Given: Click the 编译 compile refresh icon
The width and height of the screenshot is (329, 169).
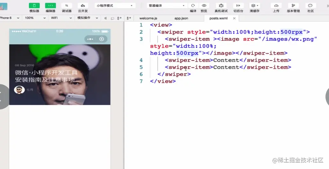Looking at the screenshot, I should 193,6.
